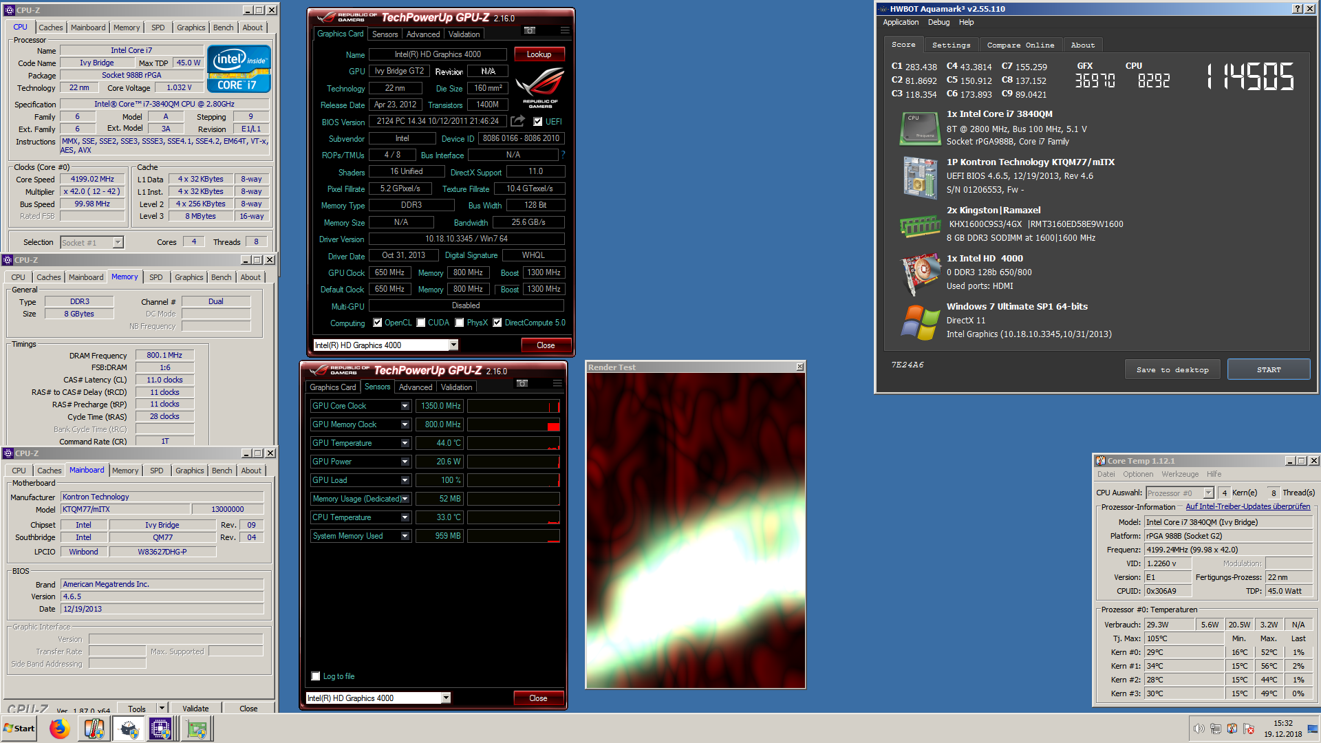Open the network tray icon

point(1216,729)
